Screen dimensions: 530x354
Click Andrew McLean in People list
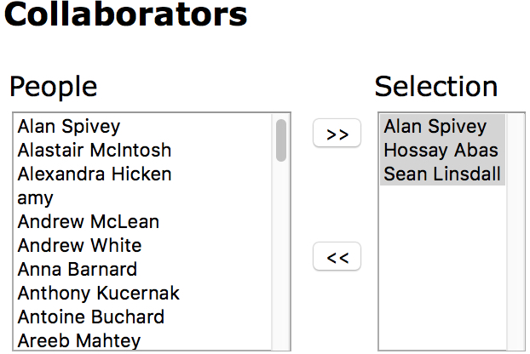pos(88,222)
